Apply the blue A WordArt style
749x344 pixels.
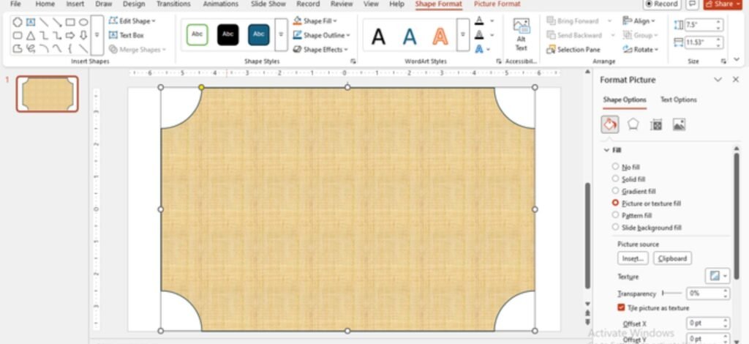410,37
